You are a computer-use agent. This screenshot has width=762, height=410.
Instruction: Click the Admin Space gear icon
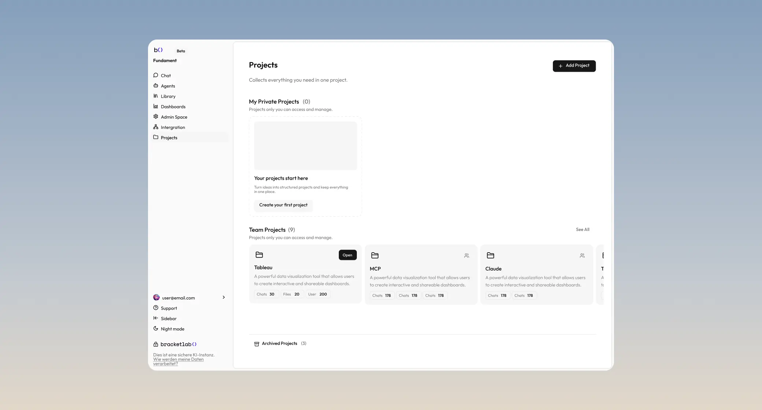coord(156,117)
